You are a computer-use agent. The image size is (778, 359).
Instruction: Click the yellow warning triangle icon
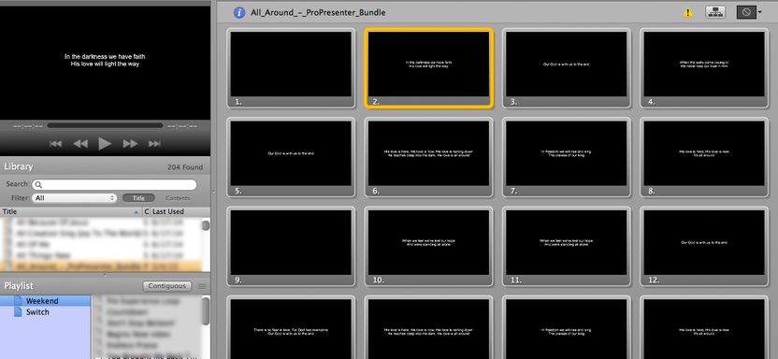[687, 13]
